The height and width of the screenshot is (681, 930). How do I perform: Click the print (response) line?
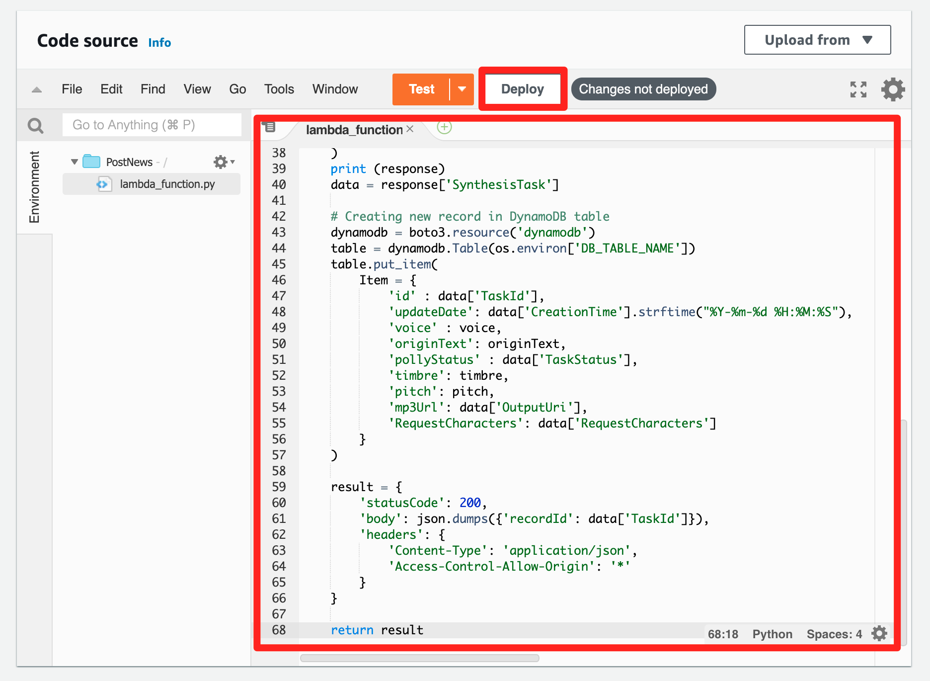coord(387,169)
